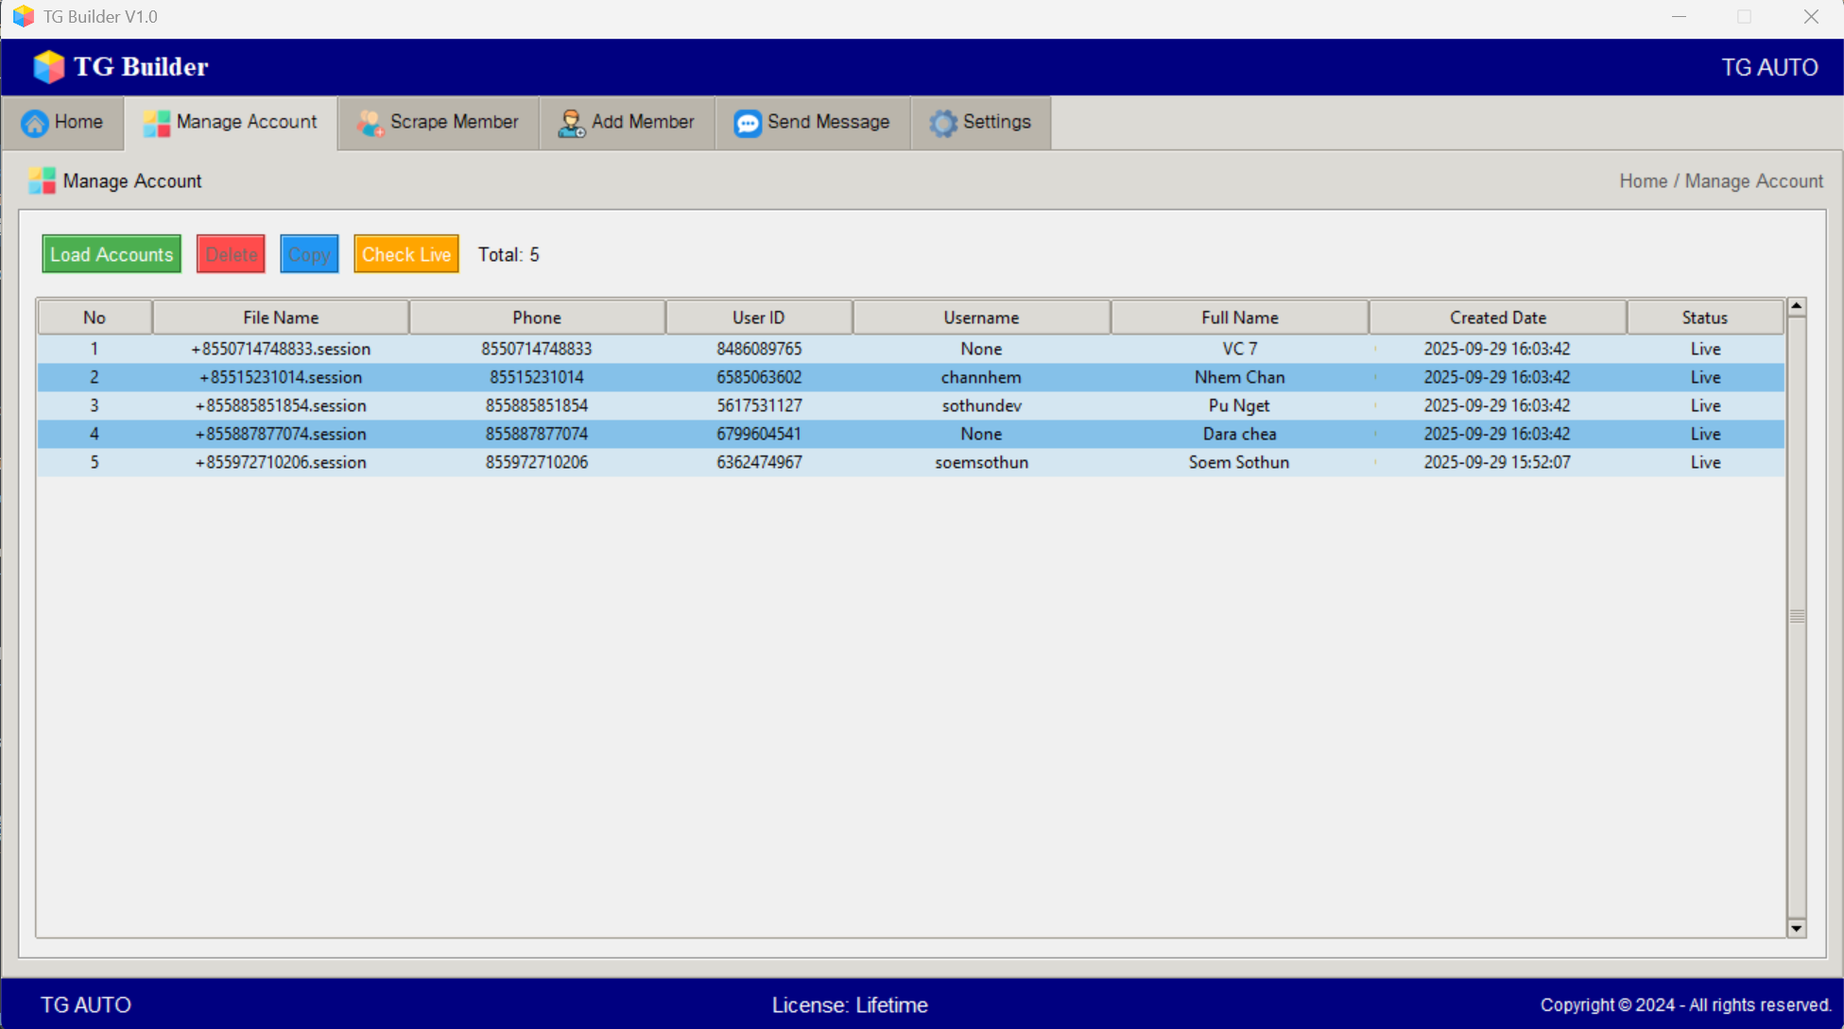Click the red Delete button

[231, 254]
